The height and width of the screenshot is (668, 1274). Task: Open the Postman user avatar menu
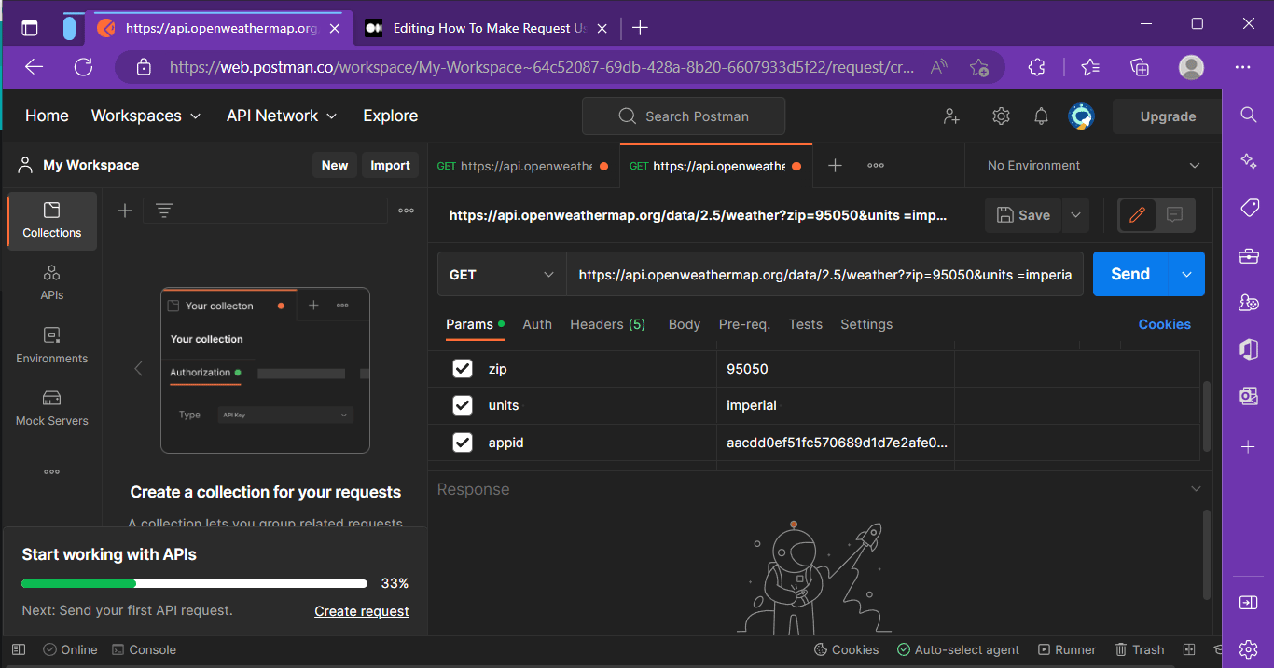[1081, 116]
